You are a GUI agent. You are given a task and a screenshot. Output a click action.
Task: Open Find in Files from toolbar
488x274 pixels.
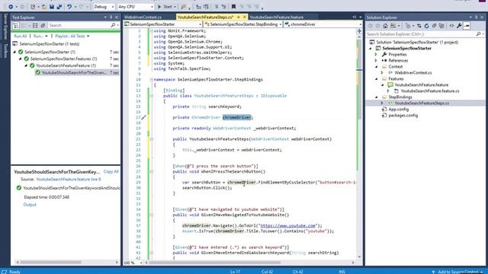(x=184, y=7)
